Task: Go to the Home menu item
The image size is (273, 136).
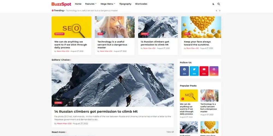Action: click(78, 4)
